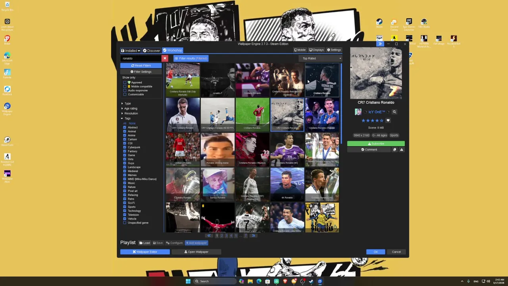Open Microsoft Edge desktop shortcut

(7, 58)
